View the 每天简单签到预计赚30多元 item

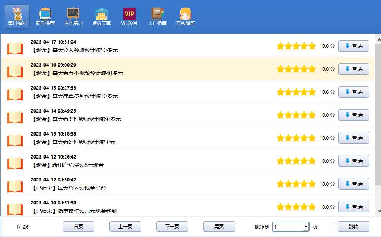[354, 92]
